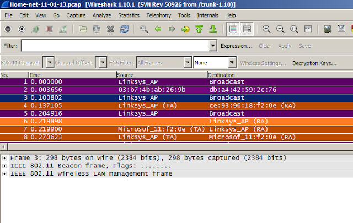Start a new live capture
This screenshot has width=353, height=223.
pyautogui.click(x=35, y=29)
